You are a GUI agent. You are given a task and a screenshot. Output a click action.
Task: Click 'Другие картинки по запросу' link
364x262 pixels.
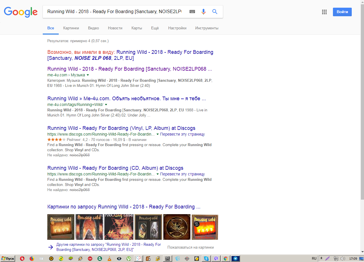pyautogui.click(x=109, y=247)
